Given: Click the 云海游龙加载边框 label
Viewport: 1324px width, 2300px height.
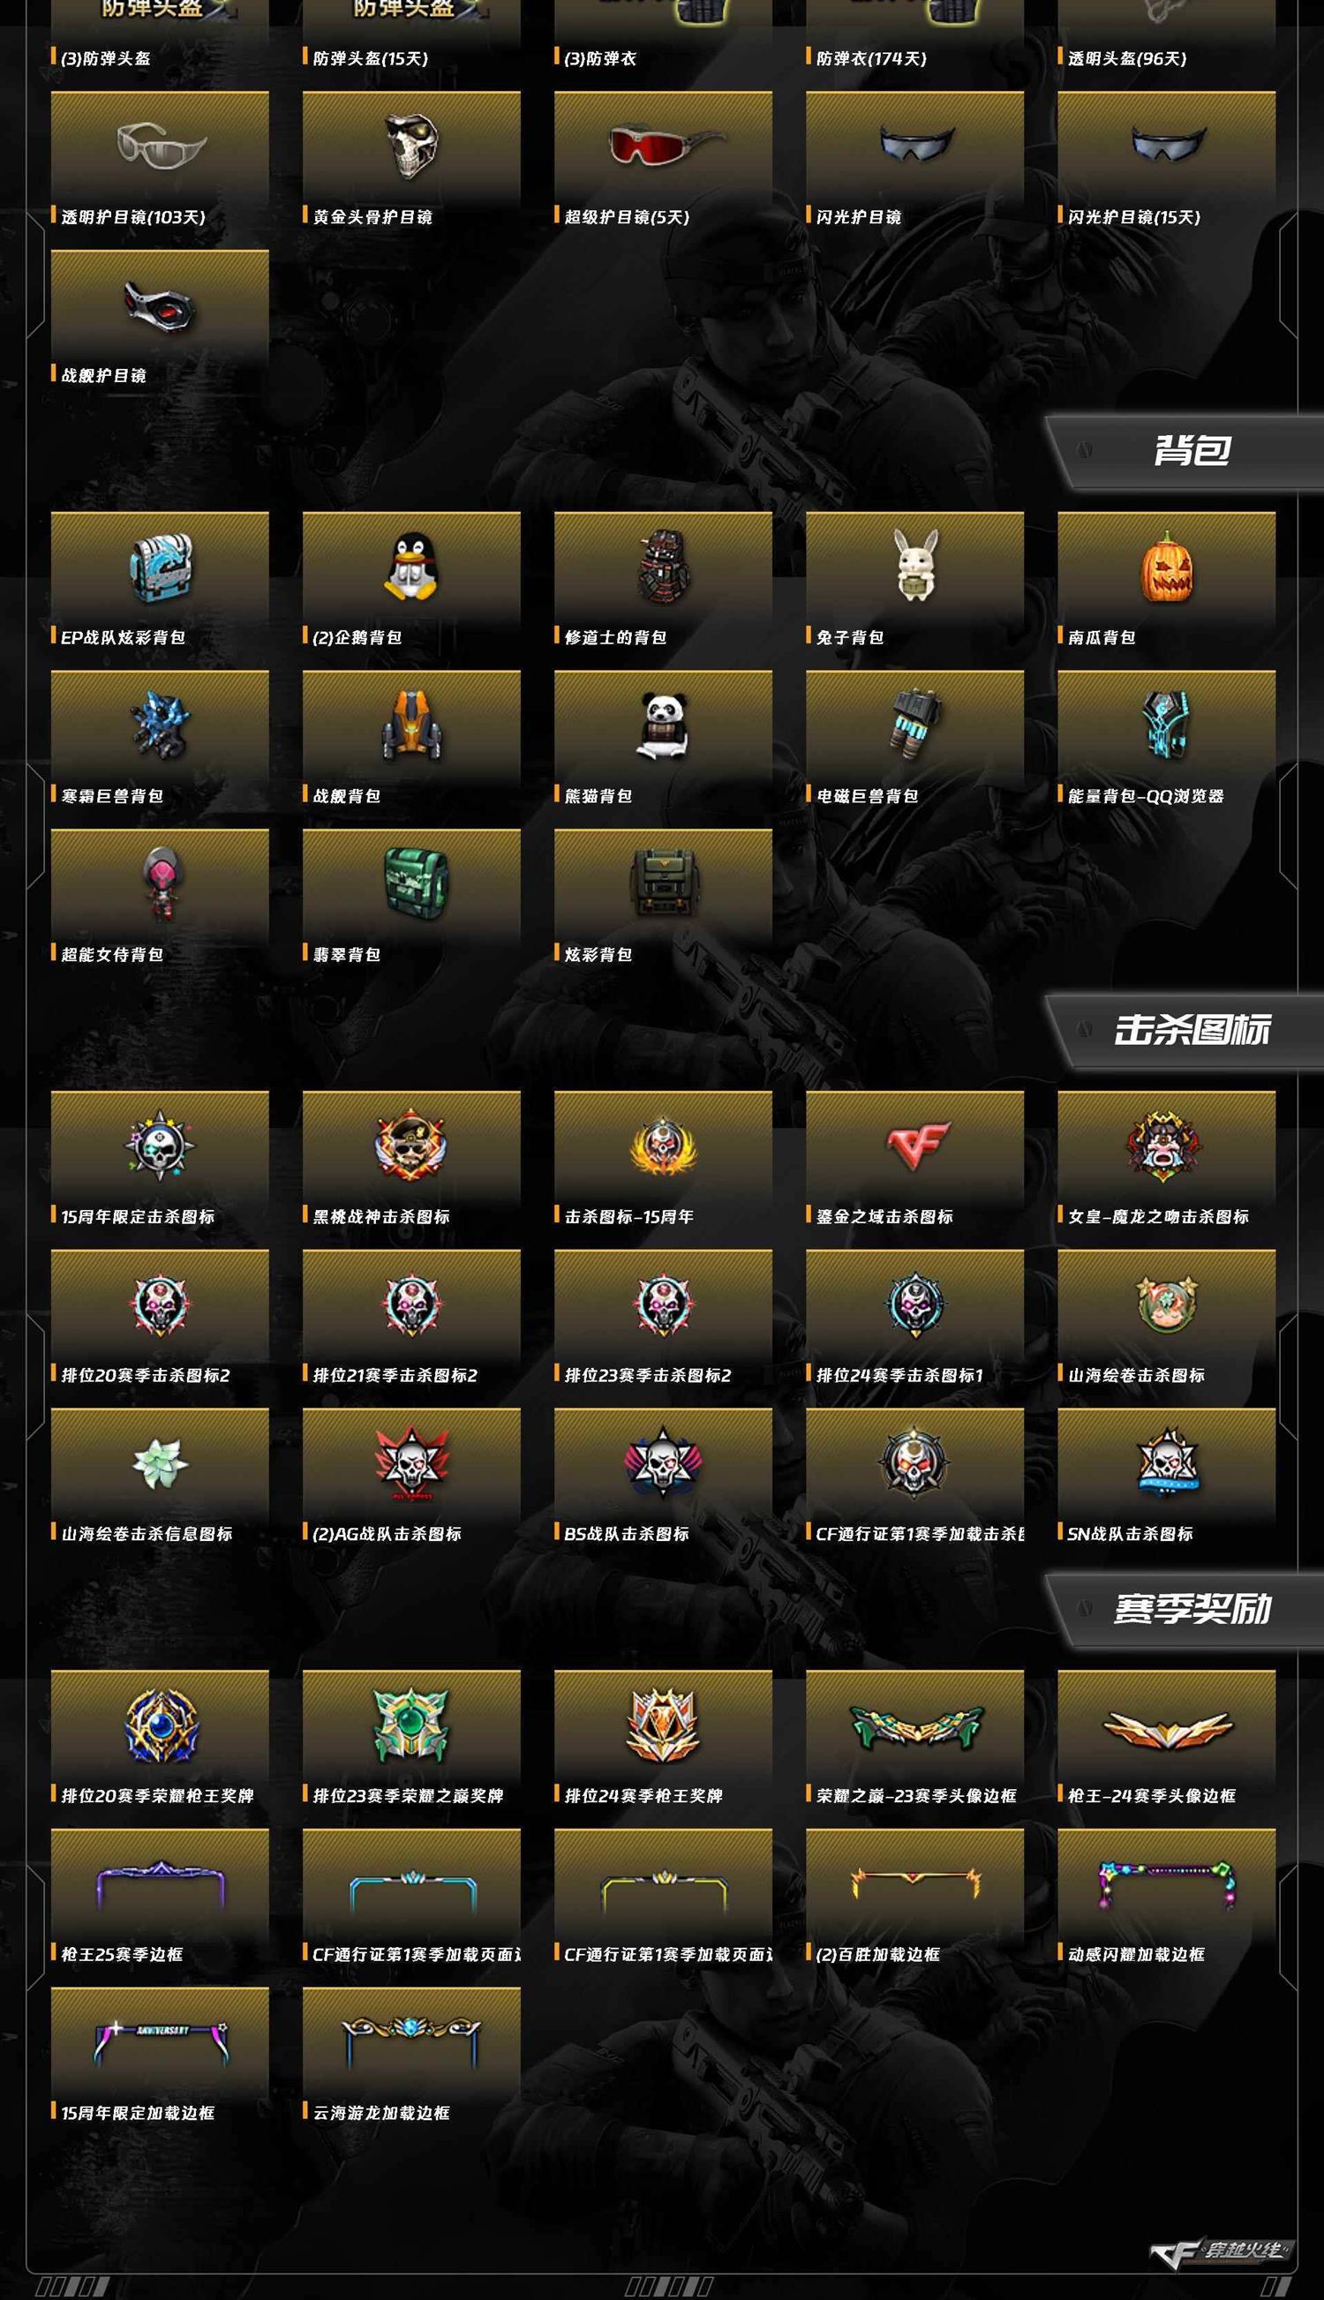Looking at the screenshot, I should (x=381, y=2113).
